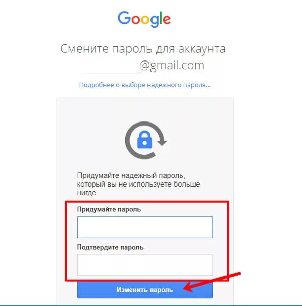The height and width of the screenshot is (306, 302).
Task: Click the @gmail.com account address text
Action: (172, 66)
